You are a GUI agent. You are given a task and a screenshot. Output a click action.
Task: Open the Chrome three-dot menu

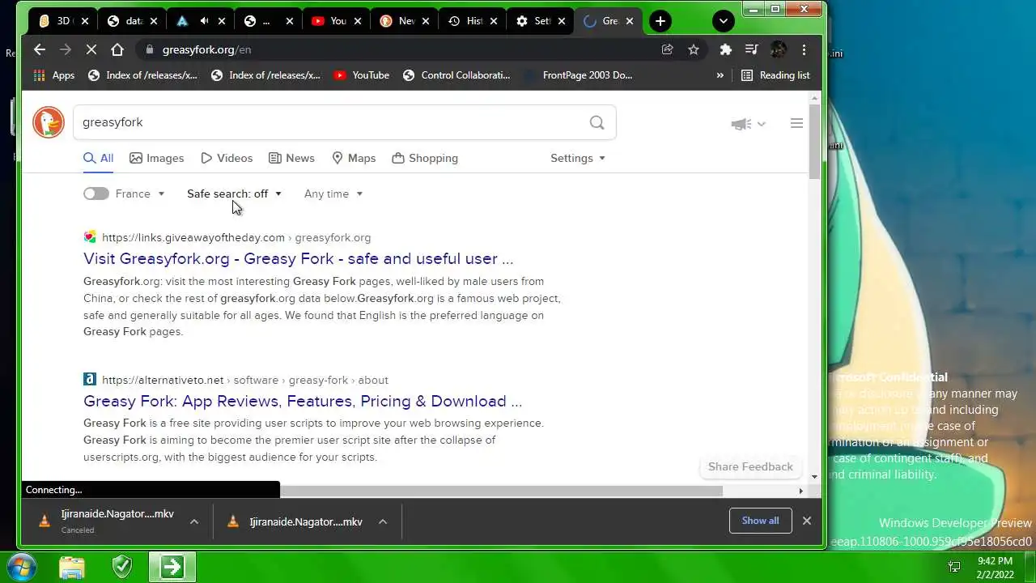804,49
